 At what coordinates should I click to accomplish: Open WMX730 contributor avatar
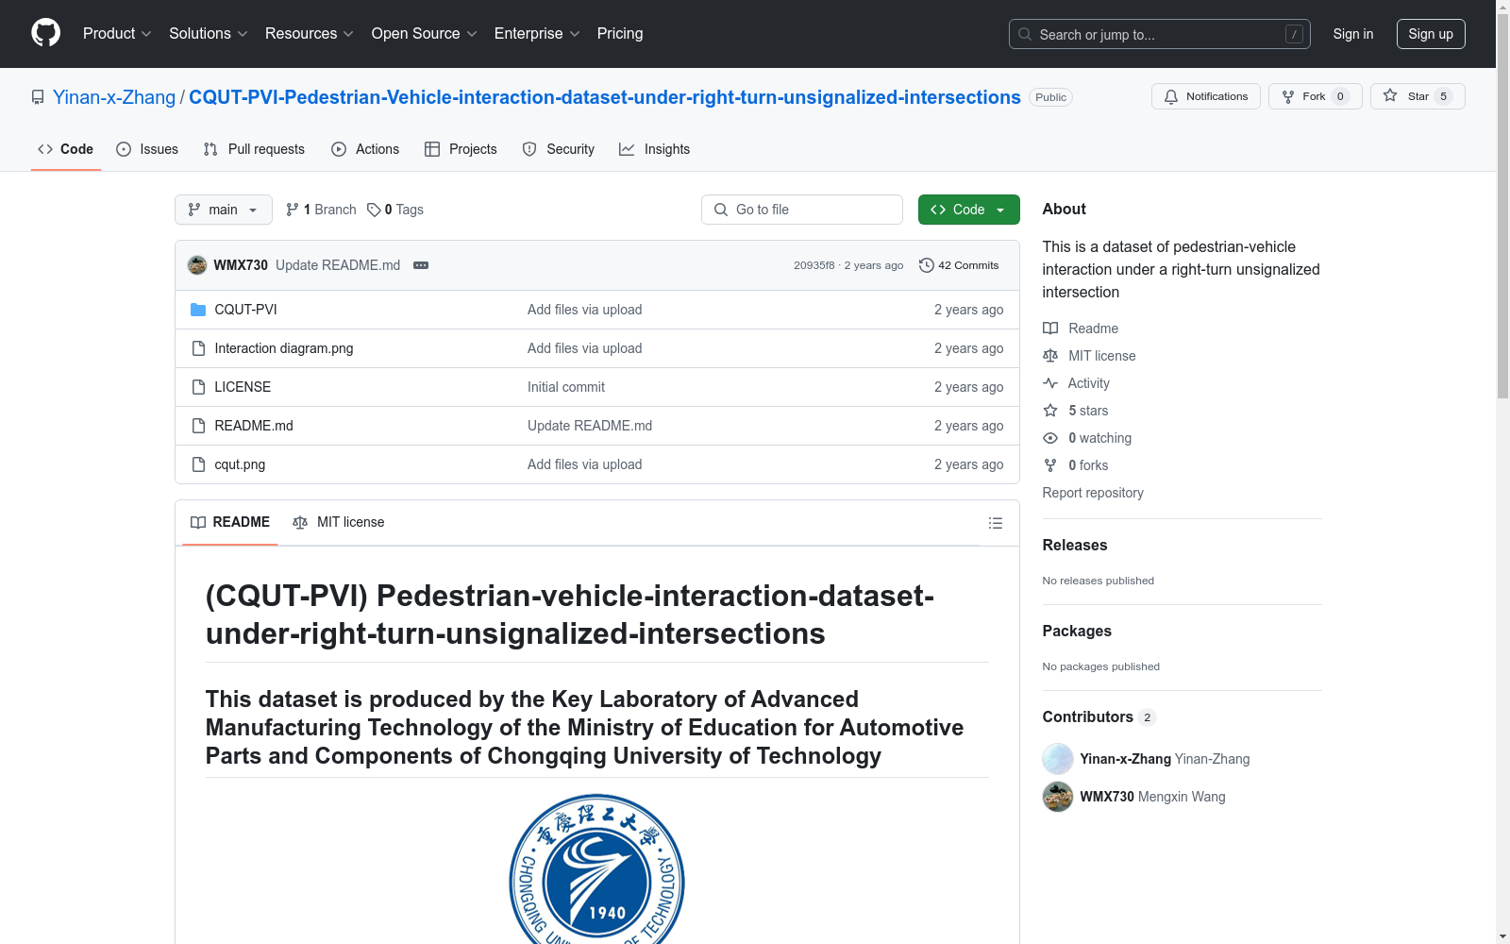1058,797
